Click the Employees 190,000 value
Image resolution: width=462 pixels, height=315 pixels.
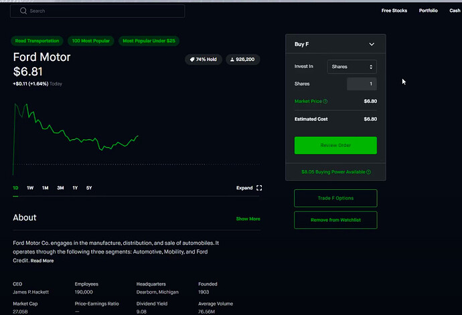click(x=84, y=292)
